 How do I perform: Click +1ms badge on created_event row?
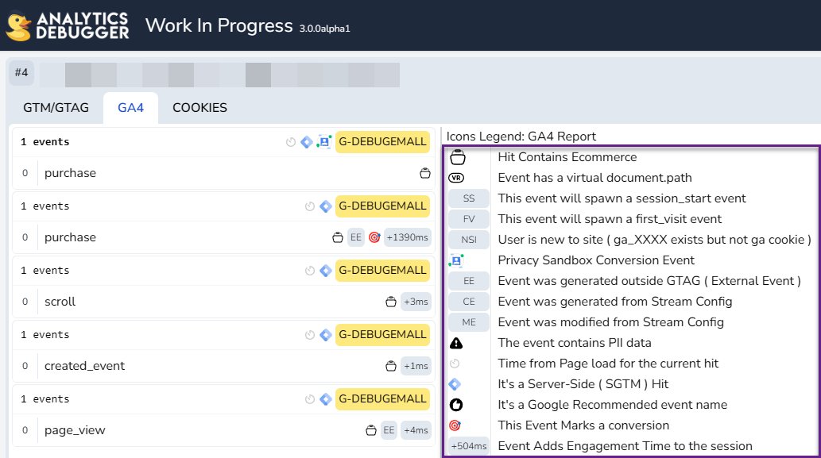tap(416, 366)
